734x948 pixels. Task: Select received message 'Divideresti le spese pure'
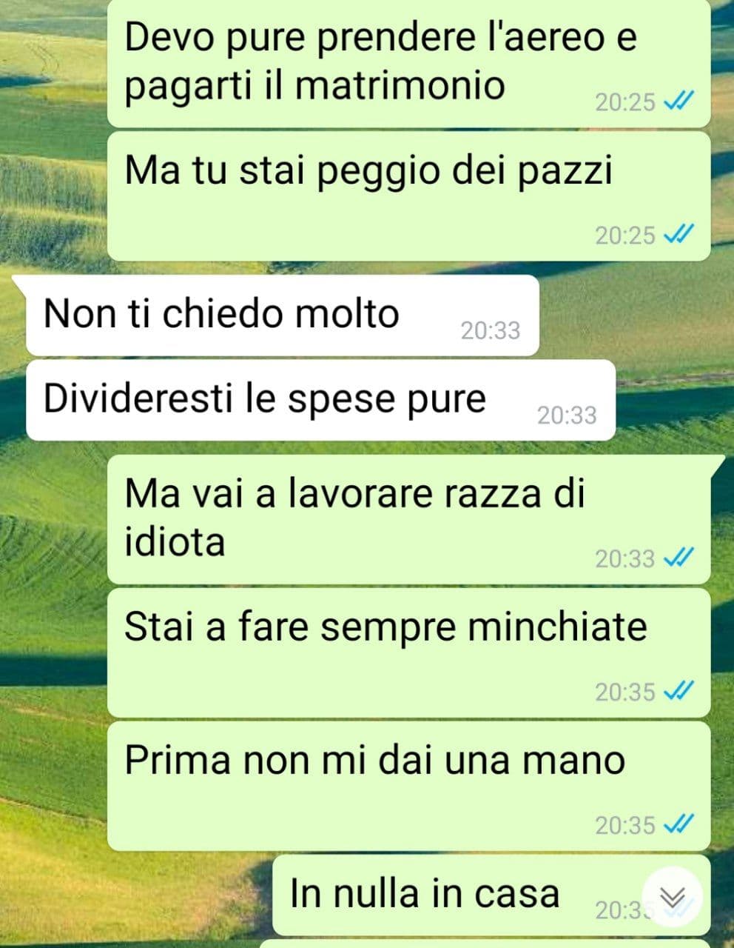[x=320, y=401]
